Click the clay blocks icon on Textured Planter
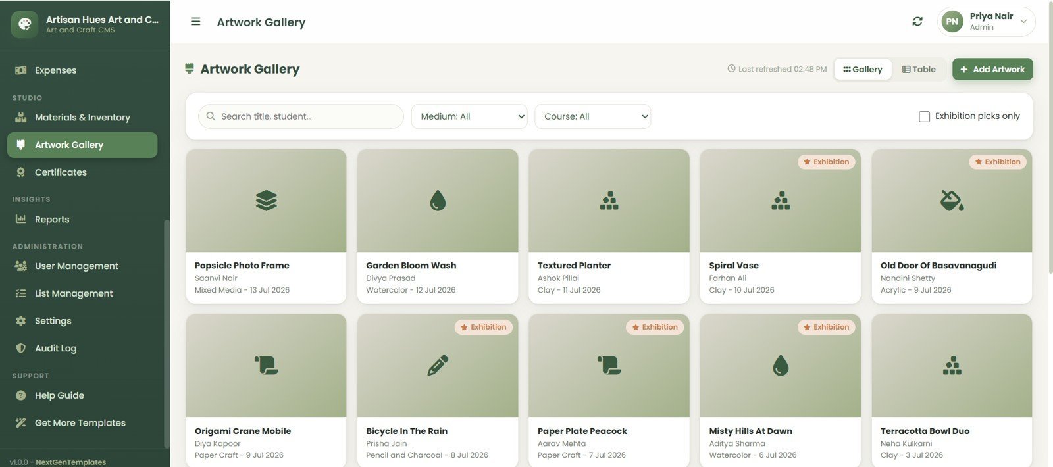 click(609, 201)
